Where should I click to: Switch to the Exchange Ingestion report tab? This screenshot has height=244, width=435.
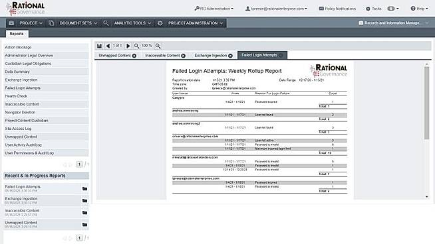coord(211,56)
